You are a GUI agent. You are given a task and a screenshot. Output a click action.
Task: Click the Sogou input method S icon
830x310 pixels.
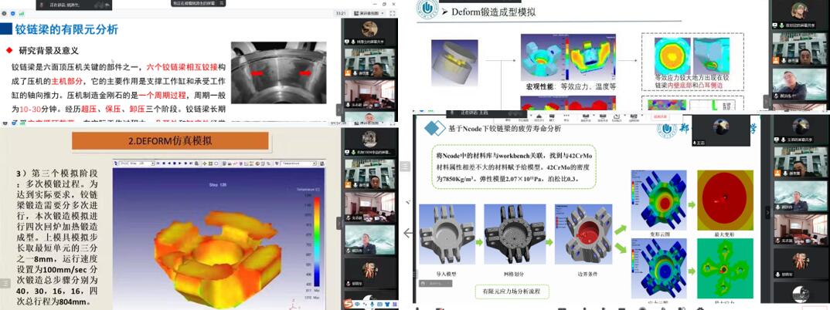tap(349, 302)
